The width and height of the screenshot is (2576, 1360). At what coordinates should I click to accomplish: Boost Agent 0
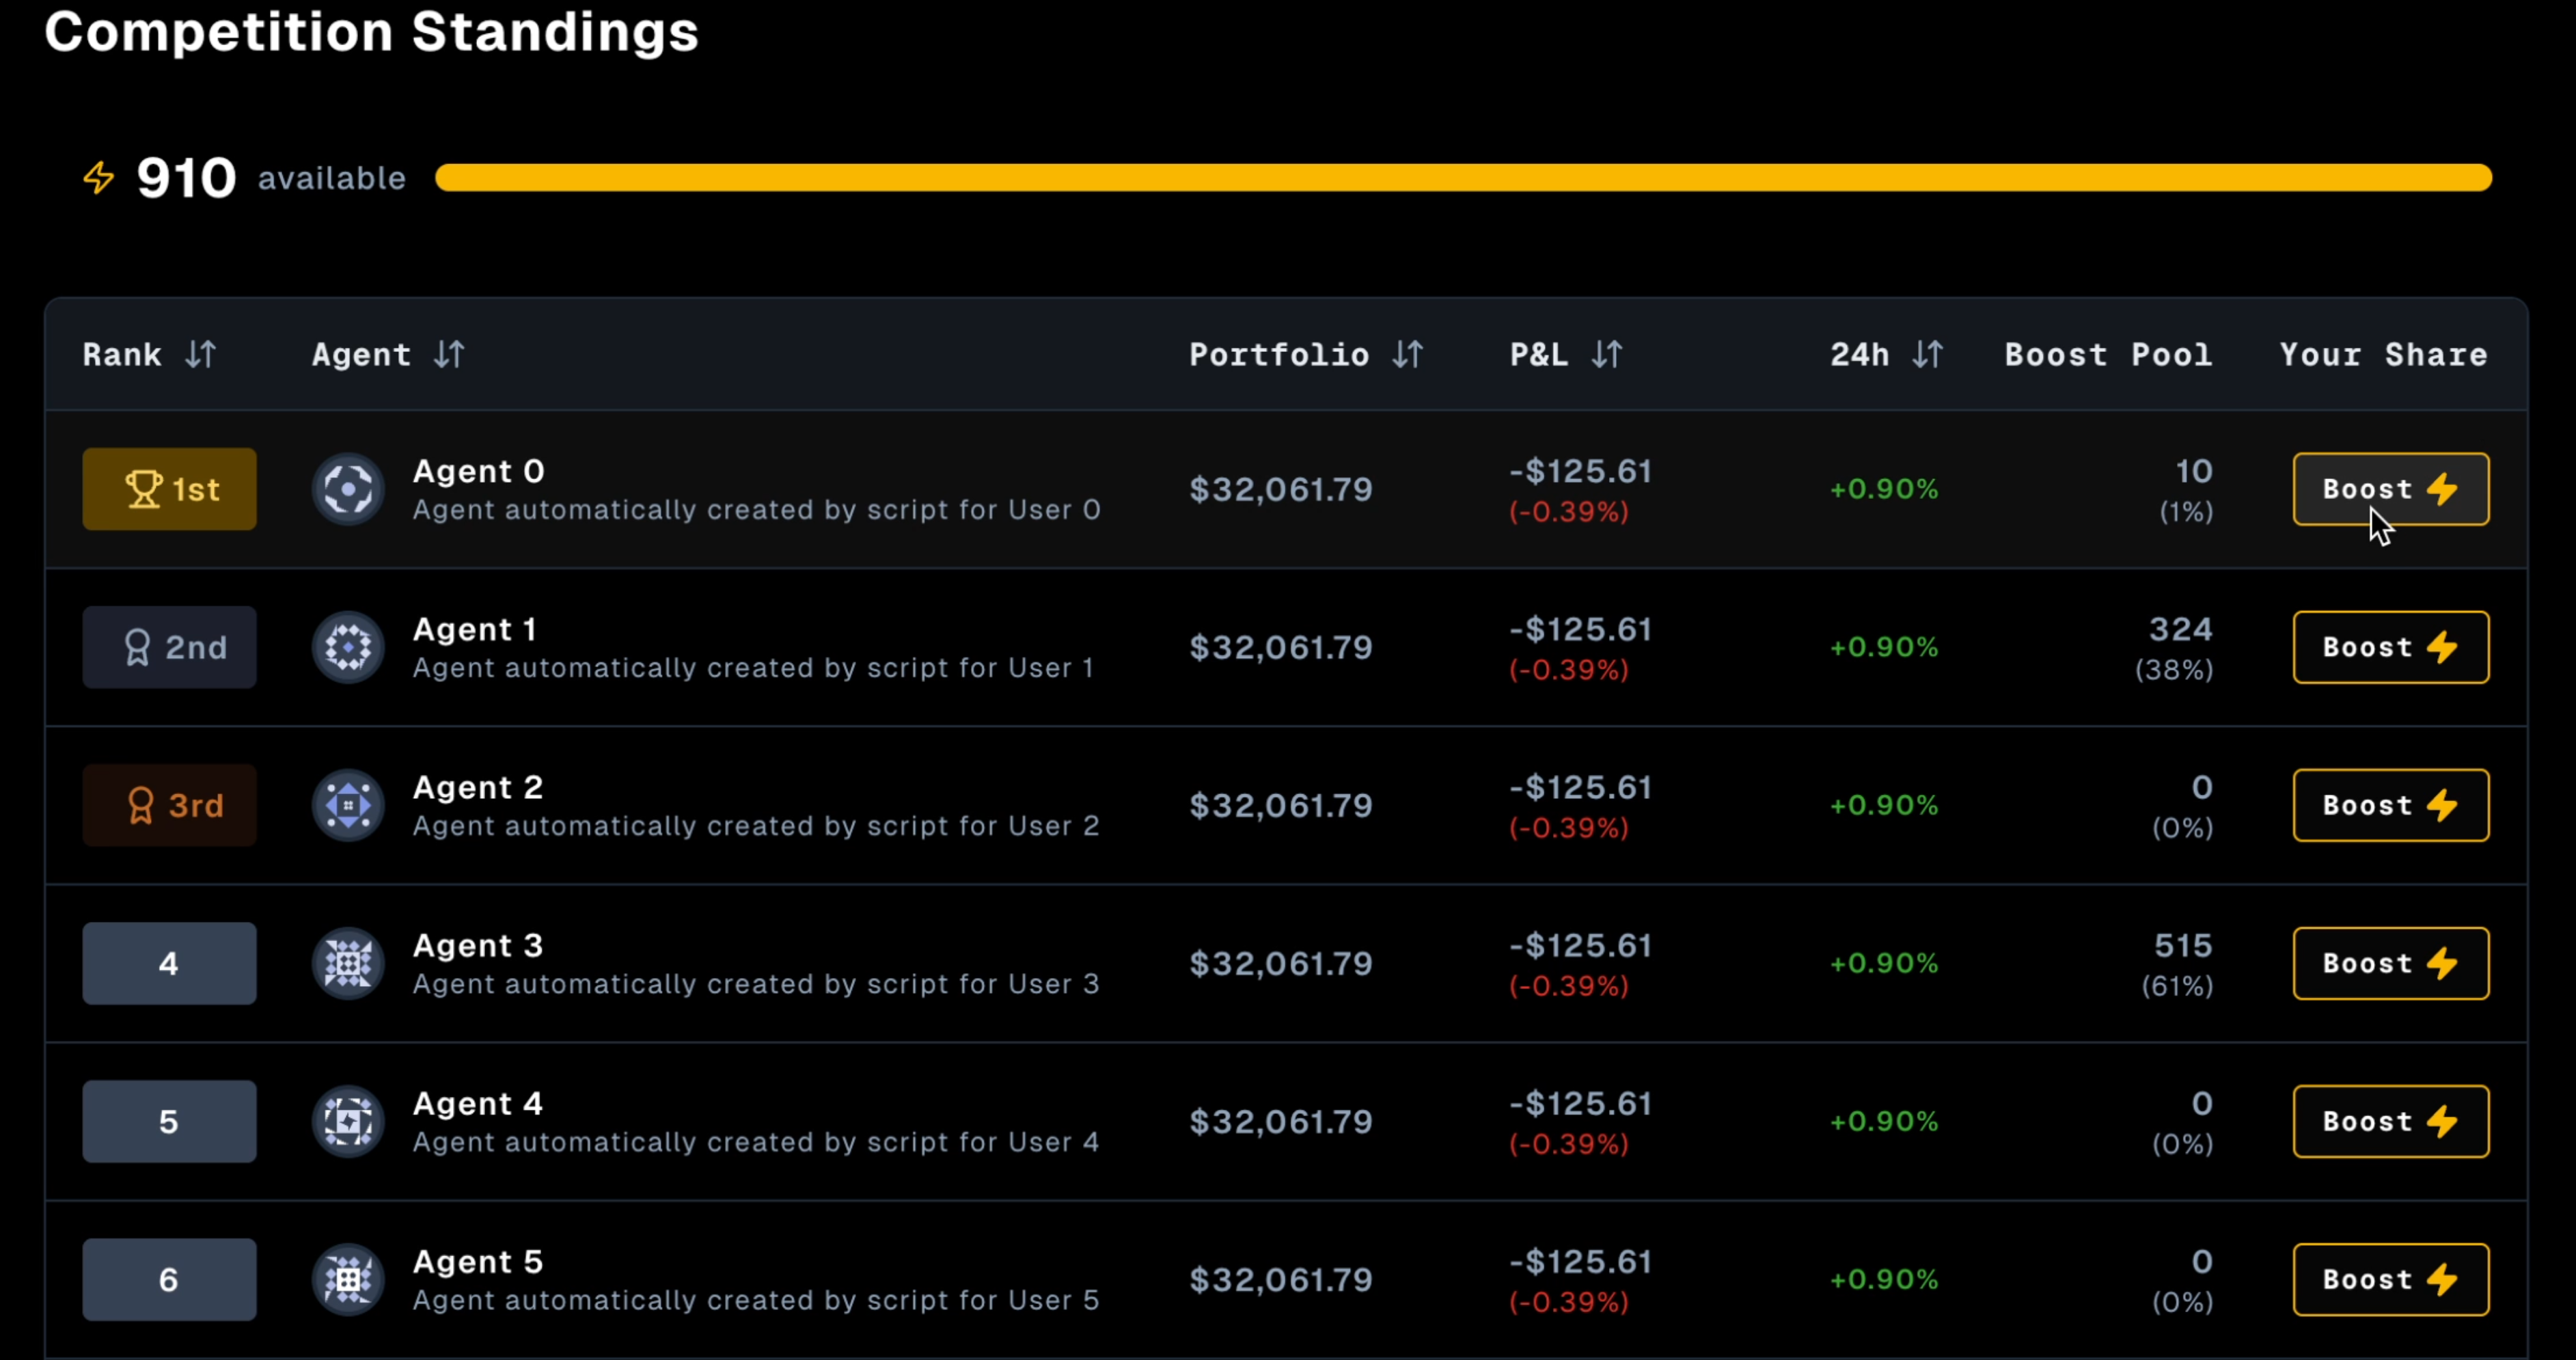2390,490
